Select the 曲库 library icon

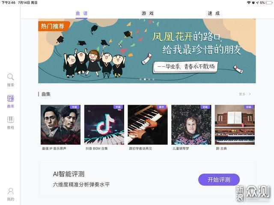[x=10, y=99]
